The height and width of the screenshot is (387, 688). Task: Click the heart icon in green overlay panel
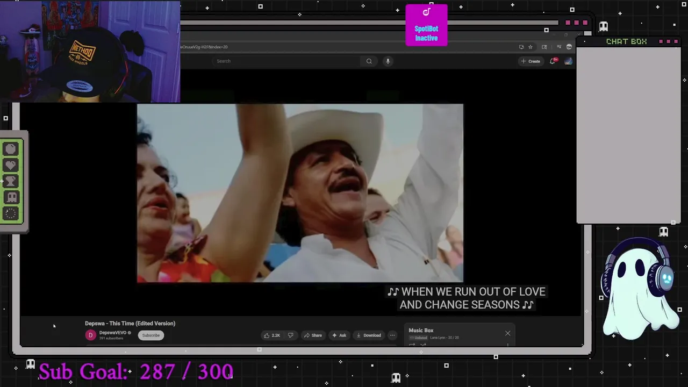11,165
